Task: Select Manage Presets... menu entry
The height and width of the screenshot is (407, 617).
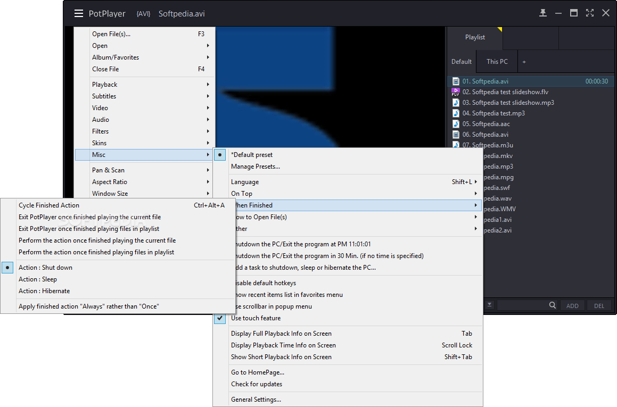Action: pos(348,167)
